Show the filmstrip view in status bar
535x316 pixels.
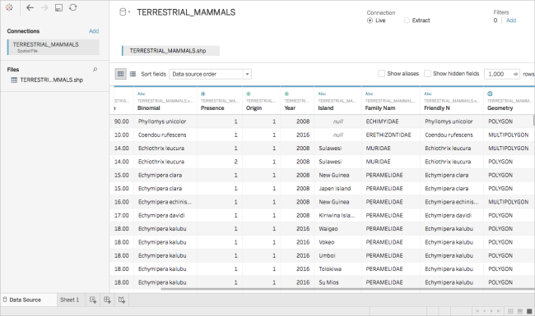point(520,311)
